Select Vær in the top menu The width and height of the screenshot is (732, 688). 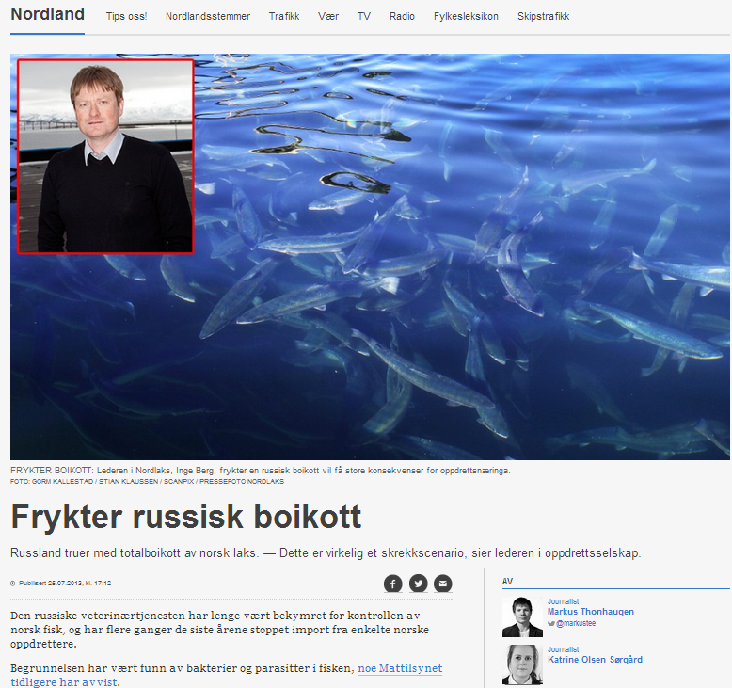(x=328, y=16)
